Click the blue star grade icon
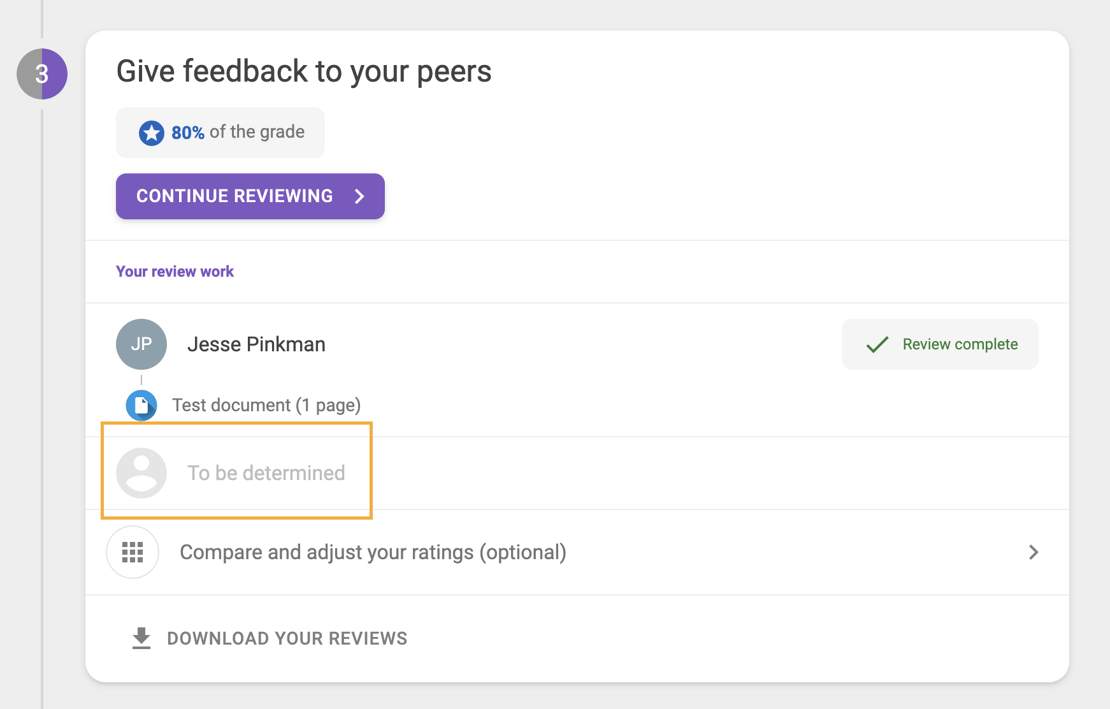Screen dimensions: 1110x709 [152, 133]
